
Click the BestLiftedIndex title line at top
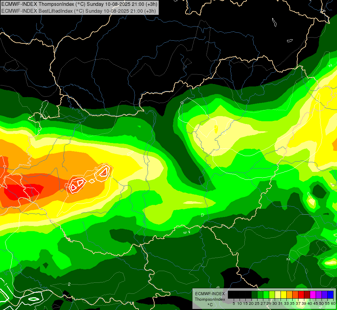pos(78,11)
